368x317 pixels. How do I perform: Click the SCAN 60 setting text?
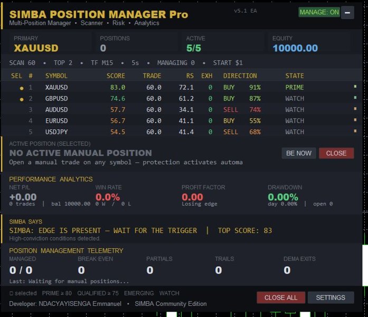[22, 63]
